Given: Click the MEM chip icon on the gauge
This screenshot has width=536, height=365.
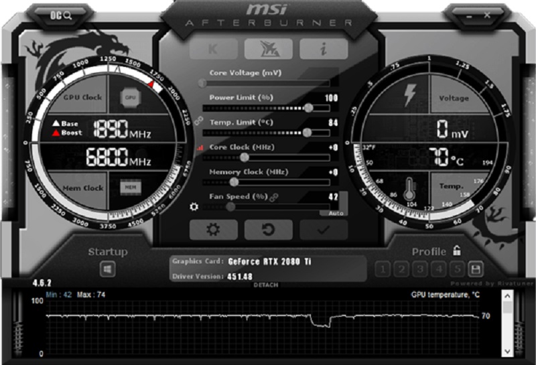Looking at the screenshot, I should click(x=131, y=188).
